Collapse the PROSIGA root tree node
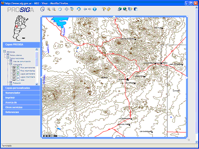Image resolution: width=199 pixels, height=149 pixels. (5, 51)
